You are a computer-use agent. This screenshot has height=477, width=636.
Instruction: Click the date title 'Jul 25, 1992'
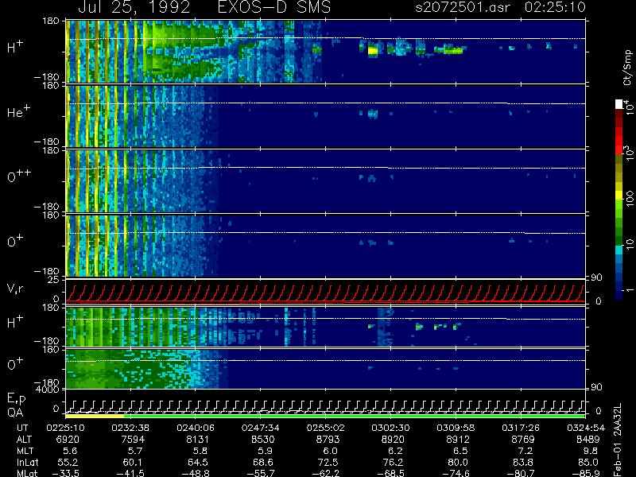coord(134,7)
